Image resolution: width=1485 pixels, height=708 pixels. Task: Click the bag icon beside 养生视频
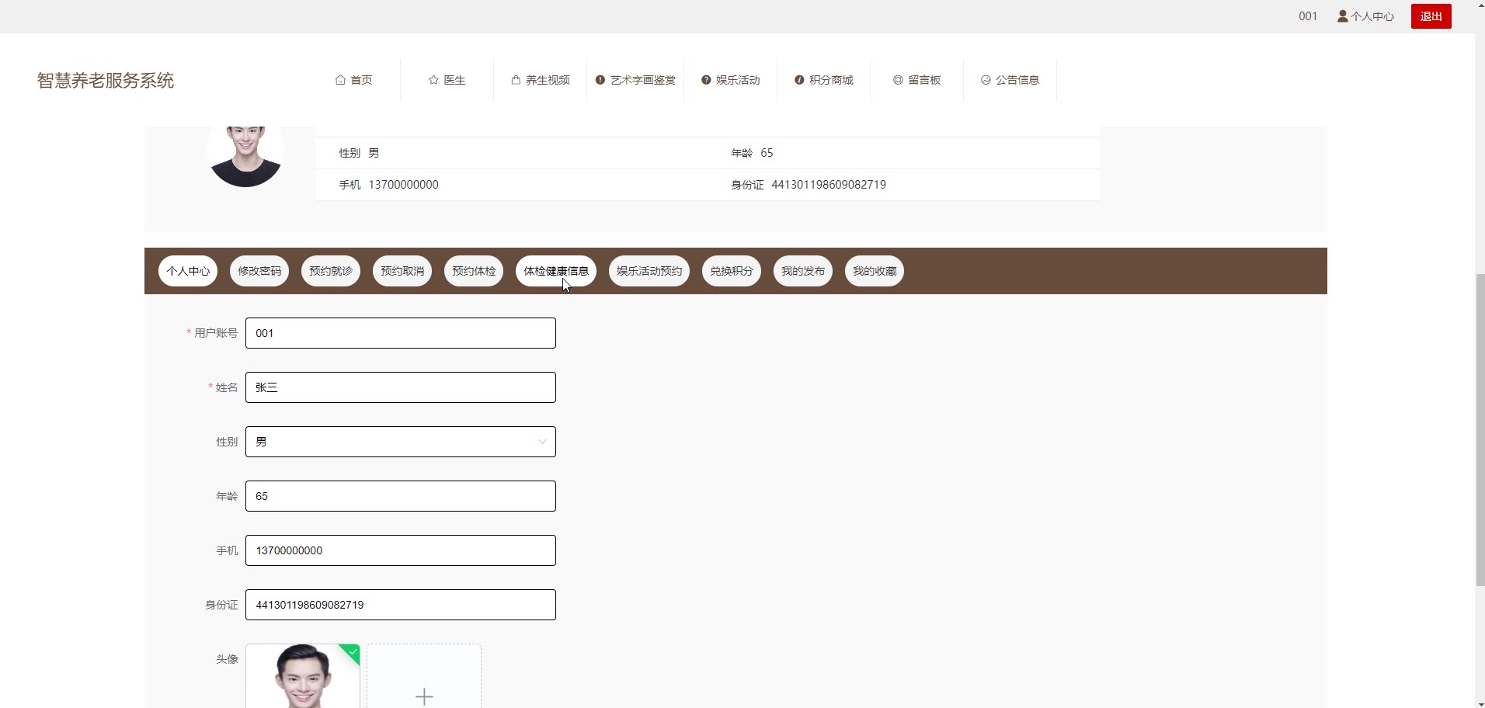pos(516,80)
